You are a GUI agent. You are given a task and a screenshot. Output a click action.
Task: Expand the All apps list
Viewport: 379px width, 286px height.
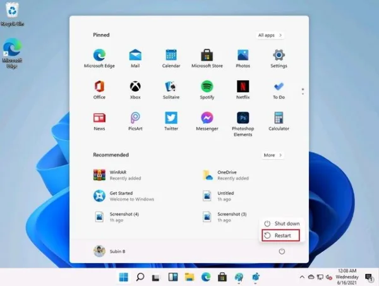270,35
